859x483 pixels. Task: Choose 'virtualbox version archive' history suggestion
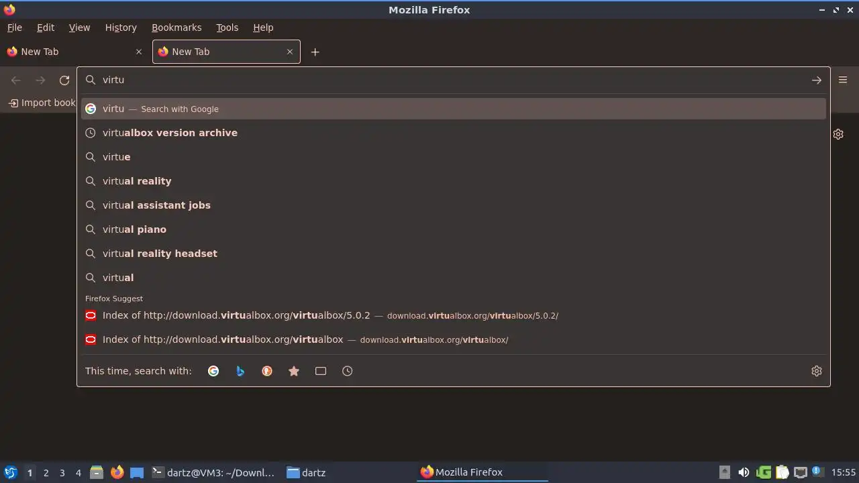[454, 133]
